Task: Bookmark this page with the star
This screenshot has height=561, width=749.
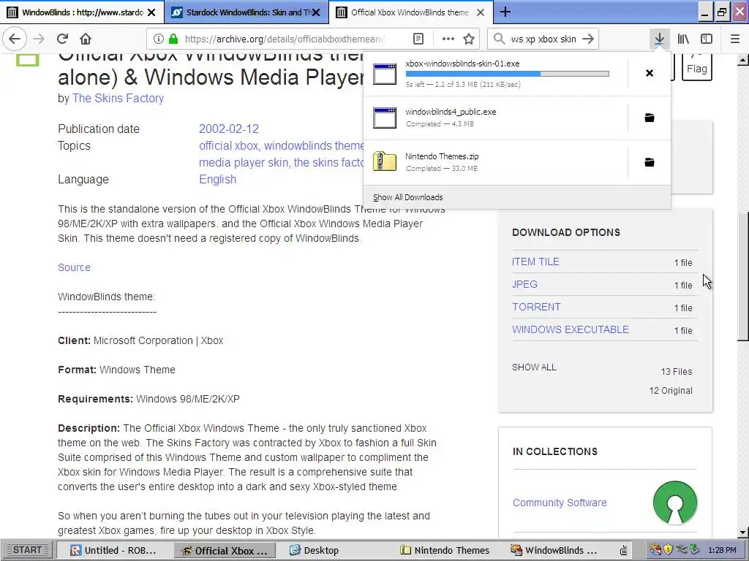Action: [469, 39]
